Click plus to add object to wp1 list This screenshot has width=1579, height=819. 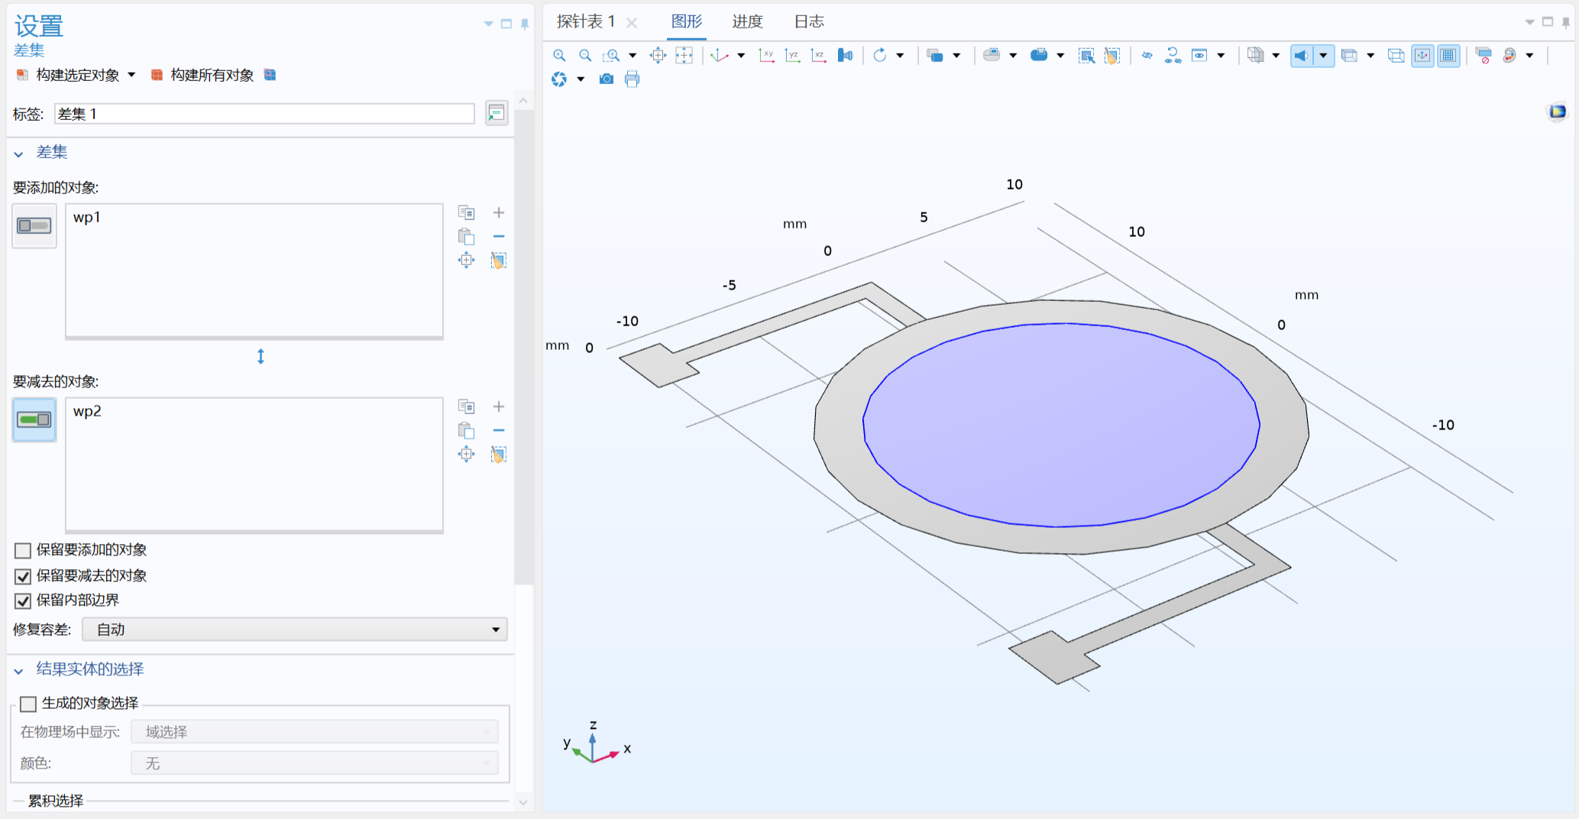tap(499, 212)
